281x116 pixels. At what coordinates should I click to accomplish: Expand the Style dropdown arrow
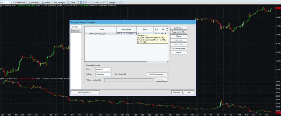point(77,3)
